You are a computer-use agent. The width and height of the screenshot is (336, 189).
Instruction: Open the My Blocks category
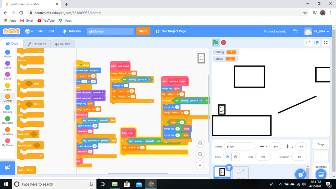pyautogui.click(x=8, y=142)
